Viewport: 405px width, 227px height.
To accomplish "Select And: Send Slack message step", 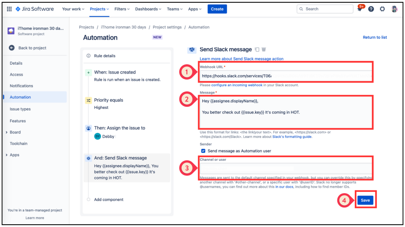I will pos(127,168).
